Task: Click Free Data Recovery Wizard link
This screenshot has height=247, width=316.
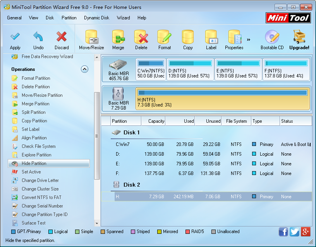Action: pyautogui.click(x=47, y=57)
